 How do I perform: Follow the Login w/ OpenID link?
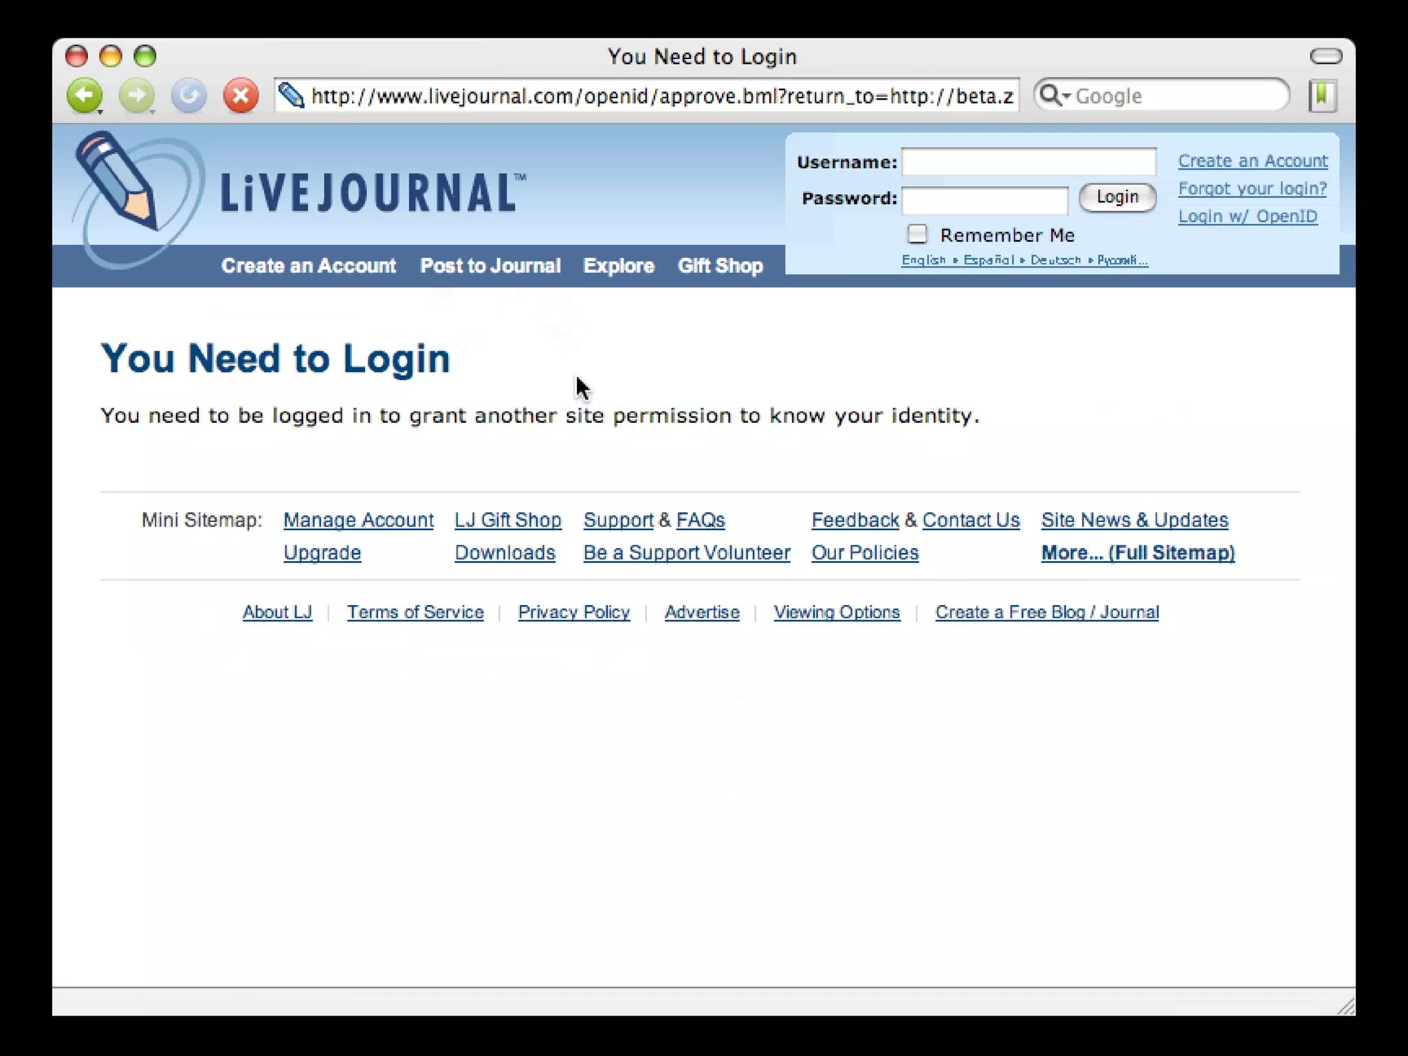click(x=1247, y=217)
